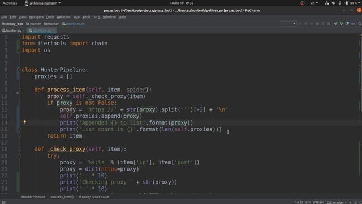
Task: Open run configuration dropdown in toolbar
Action: [x=288, y=24]
